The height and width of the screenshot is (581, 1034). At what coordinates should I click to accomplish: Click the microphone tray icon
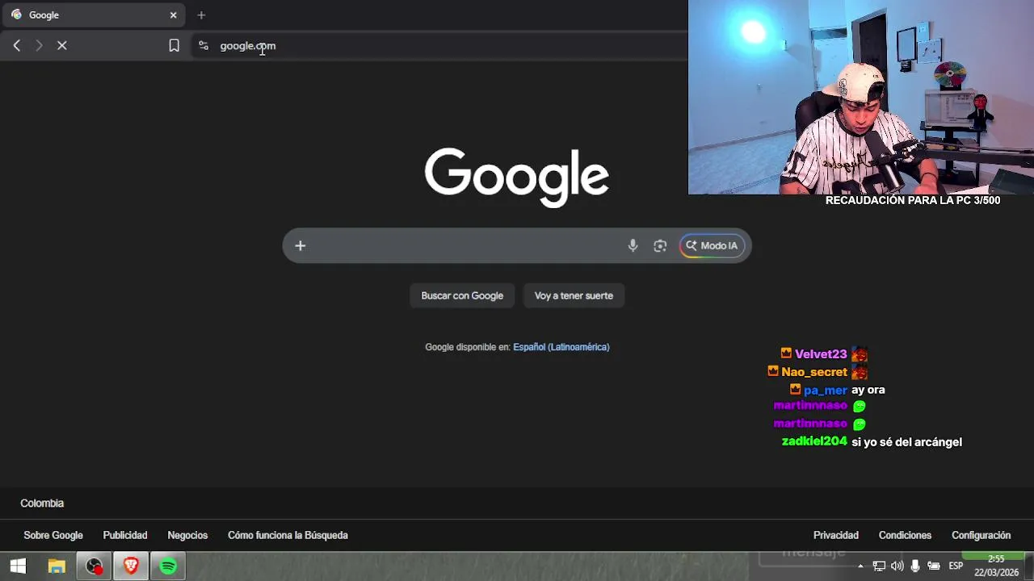915,566
